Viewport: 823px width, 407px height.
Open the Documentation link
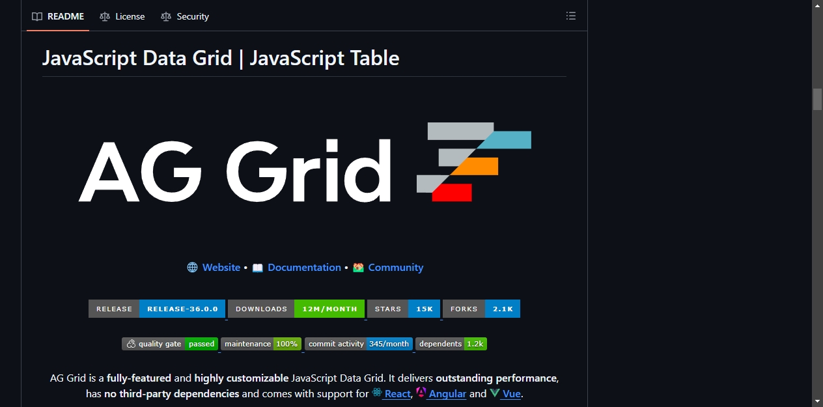click(304, 268)
